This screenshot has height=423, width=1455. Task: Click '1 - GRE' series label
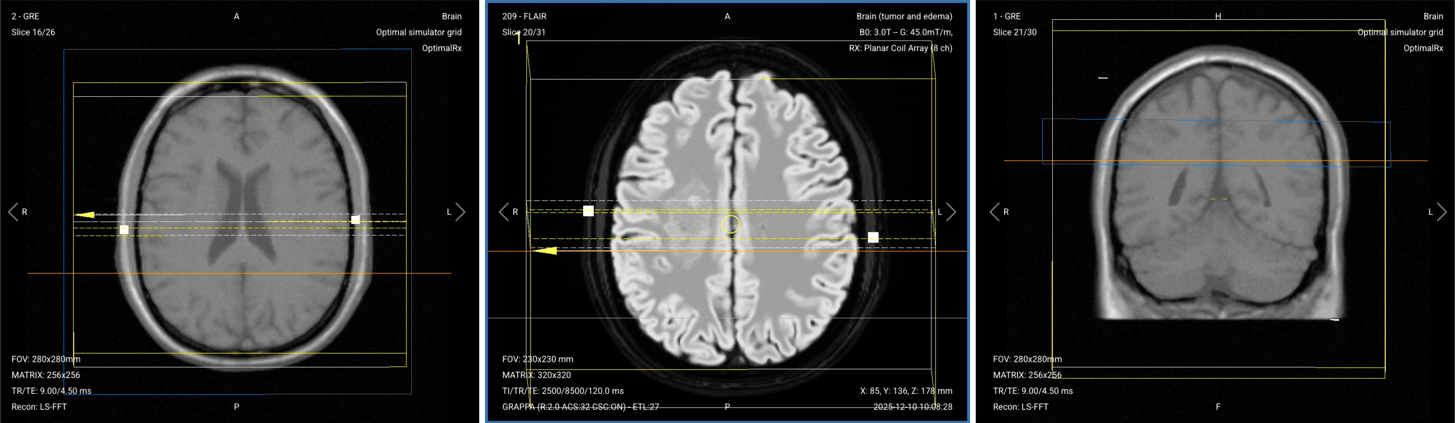1007,16
